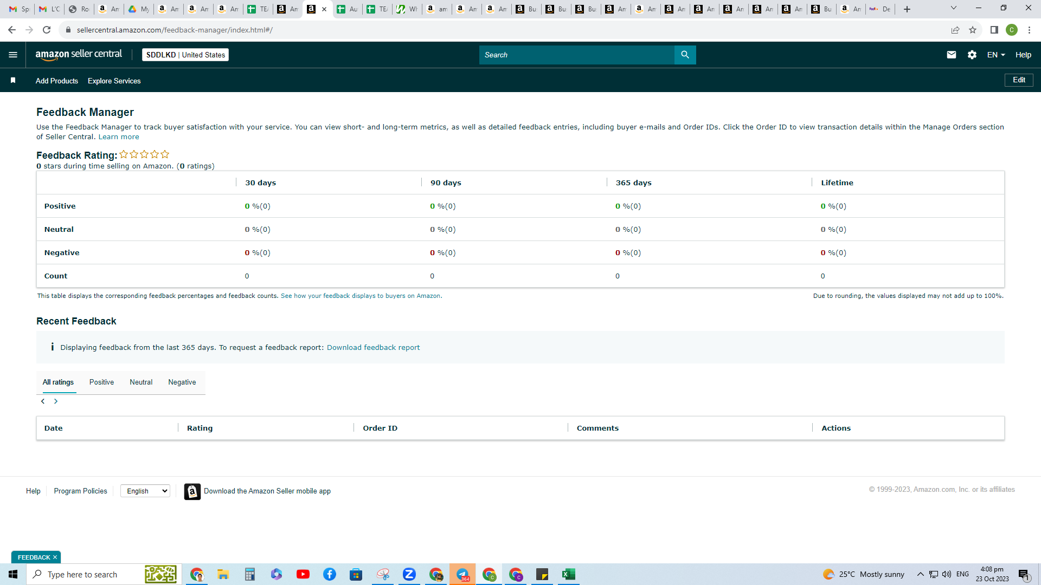1041x585 pixels.
Task: Click the Lifetime column header
Action: click(837, 183)
